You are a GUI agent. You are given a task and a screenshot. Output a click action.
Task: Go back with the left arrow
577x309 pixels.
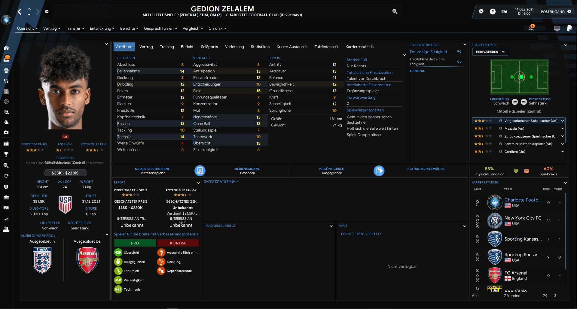(20, 12)
